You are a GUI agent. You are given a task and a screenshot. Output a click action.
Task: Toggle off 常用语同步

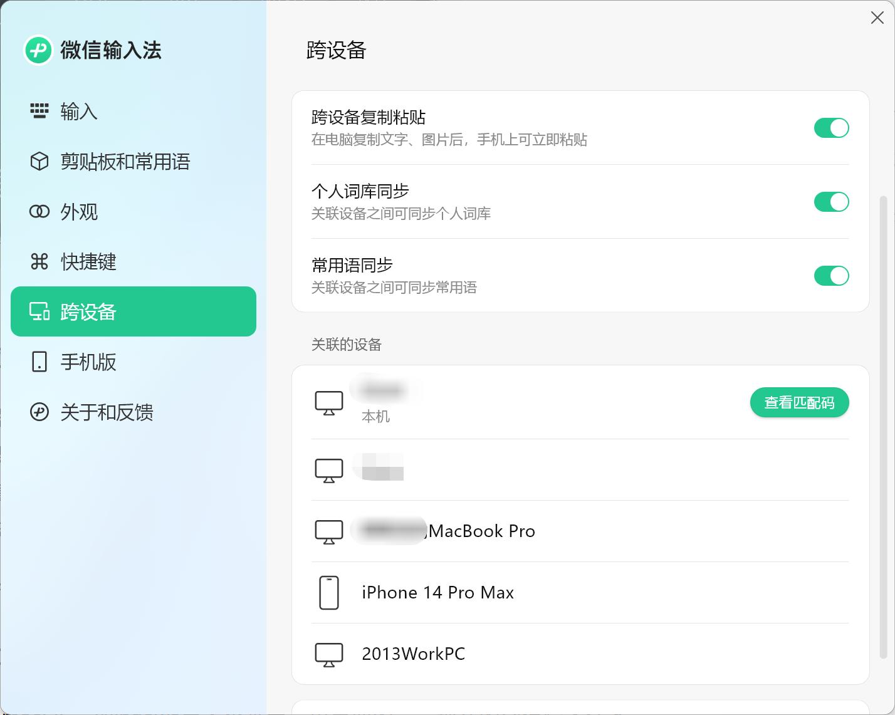point(831,276)
